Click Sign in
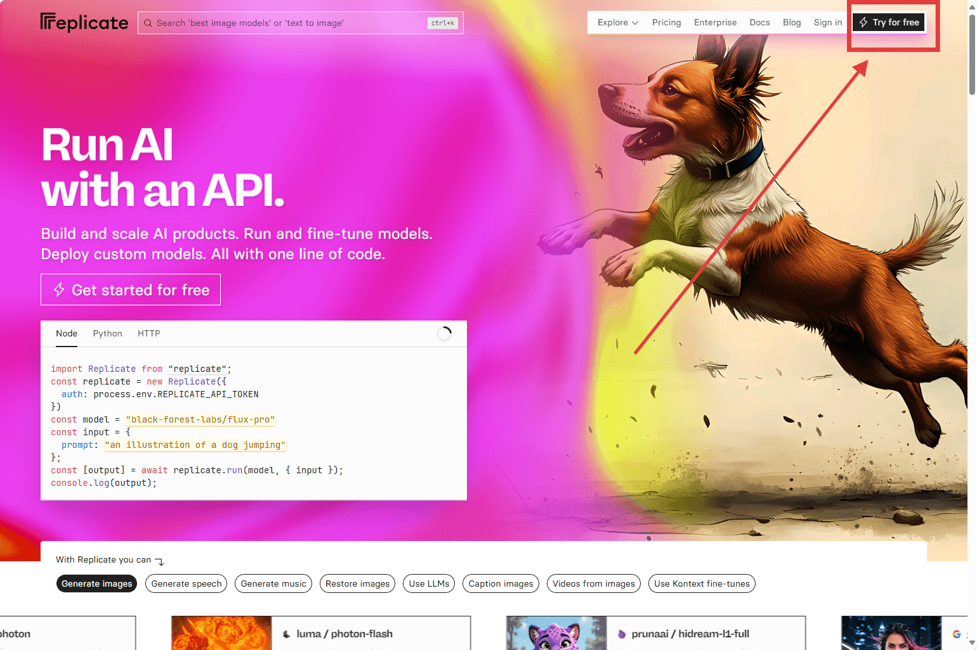 828,22
